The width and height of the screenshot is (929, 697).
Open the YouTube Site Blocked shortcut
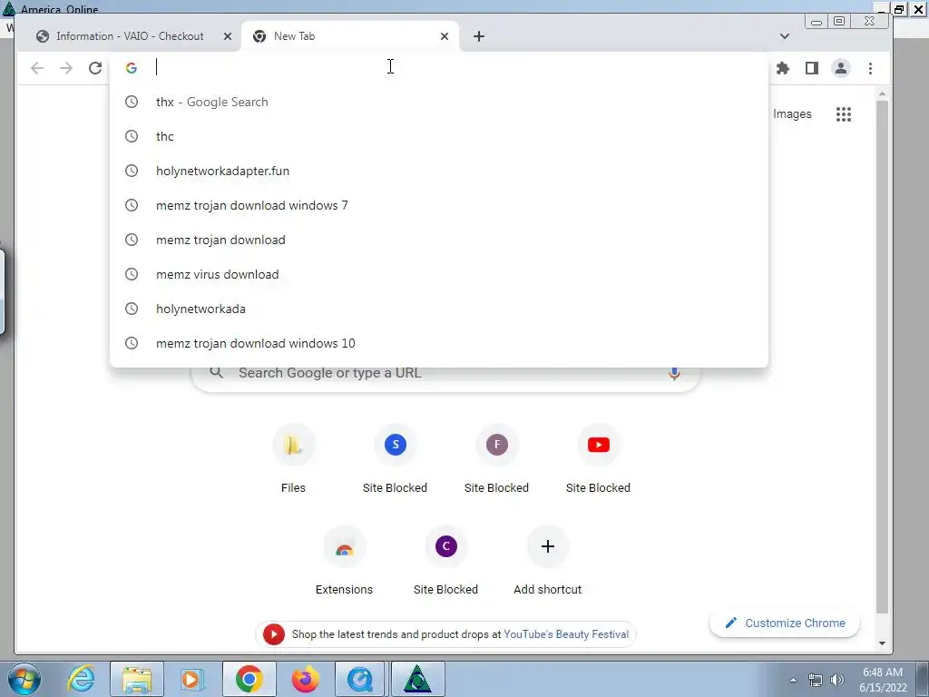[599, 445]
